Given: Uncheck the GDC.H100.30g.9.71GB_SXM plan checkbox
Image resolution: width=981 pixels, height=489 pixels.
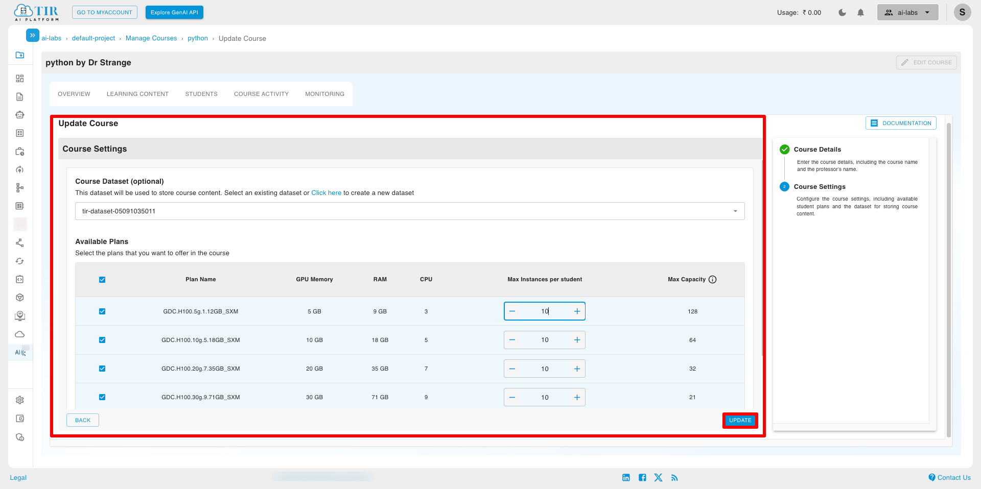Looking at the screenshot, I should tap(102, 397).
